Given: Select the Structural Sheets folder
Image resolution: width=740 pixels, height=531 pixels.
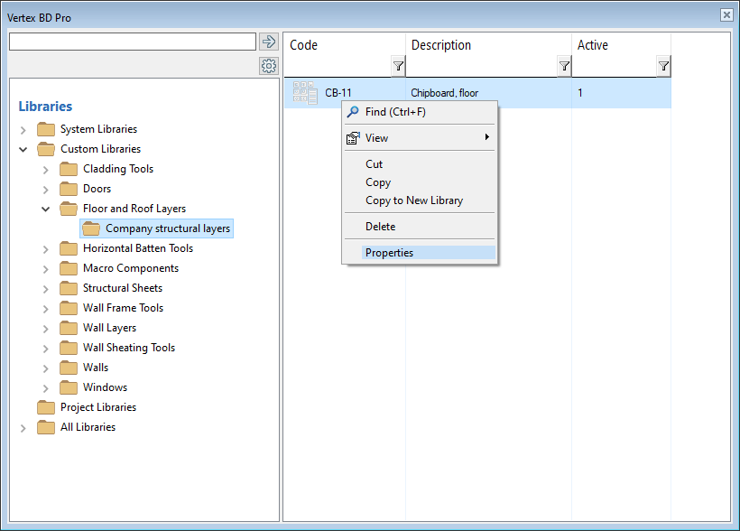Looking at the screenshot, I should pos(122,288).
